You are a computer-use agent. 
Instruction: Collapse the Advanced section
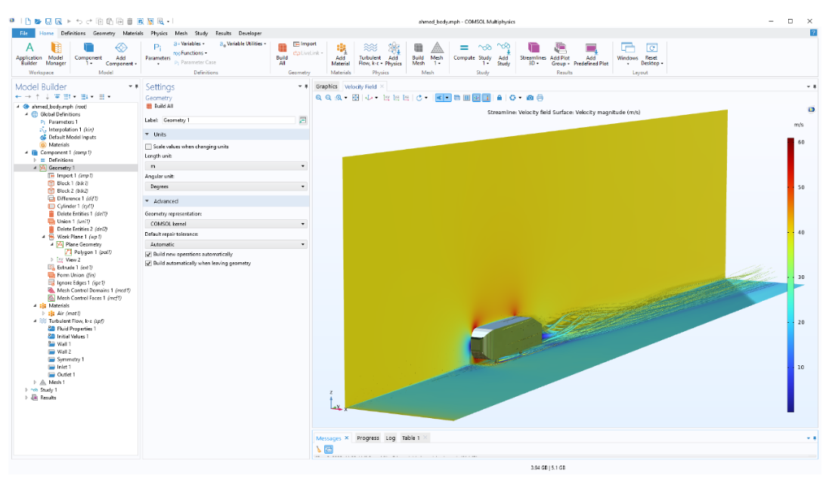click(x=147, y=201)
